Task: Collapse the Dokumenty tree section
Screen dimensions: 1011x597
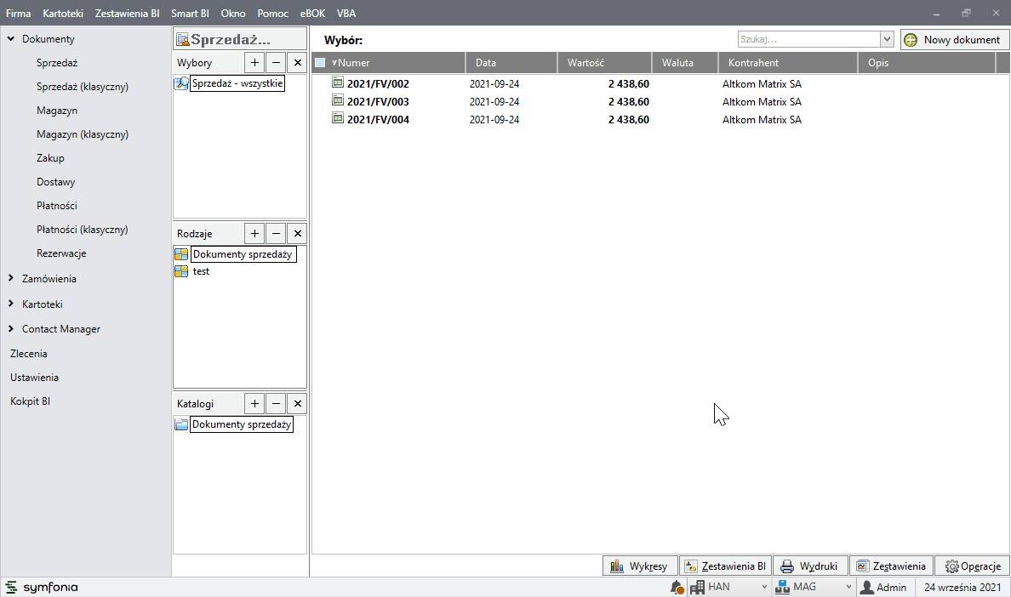Action: coord(11,39)
